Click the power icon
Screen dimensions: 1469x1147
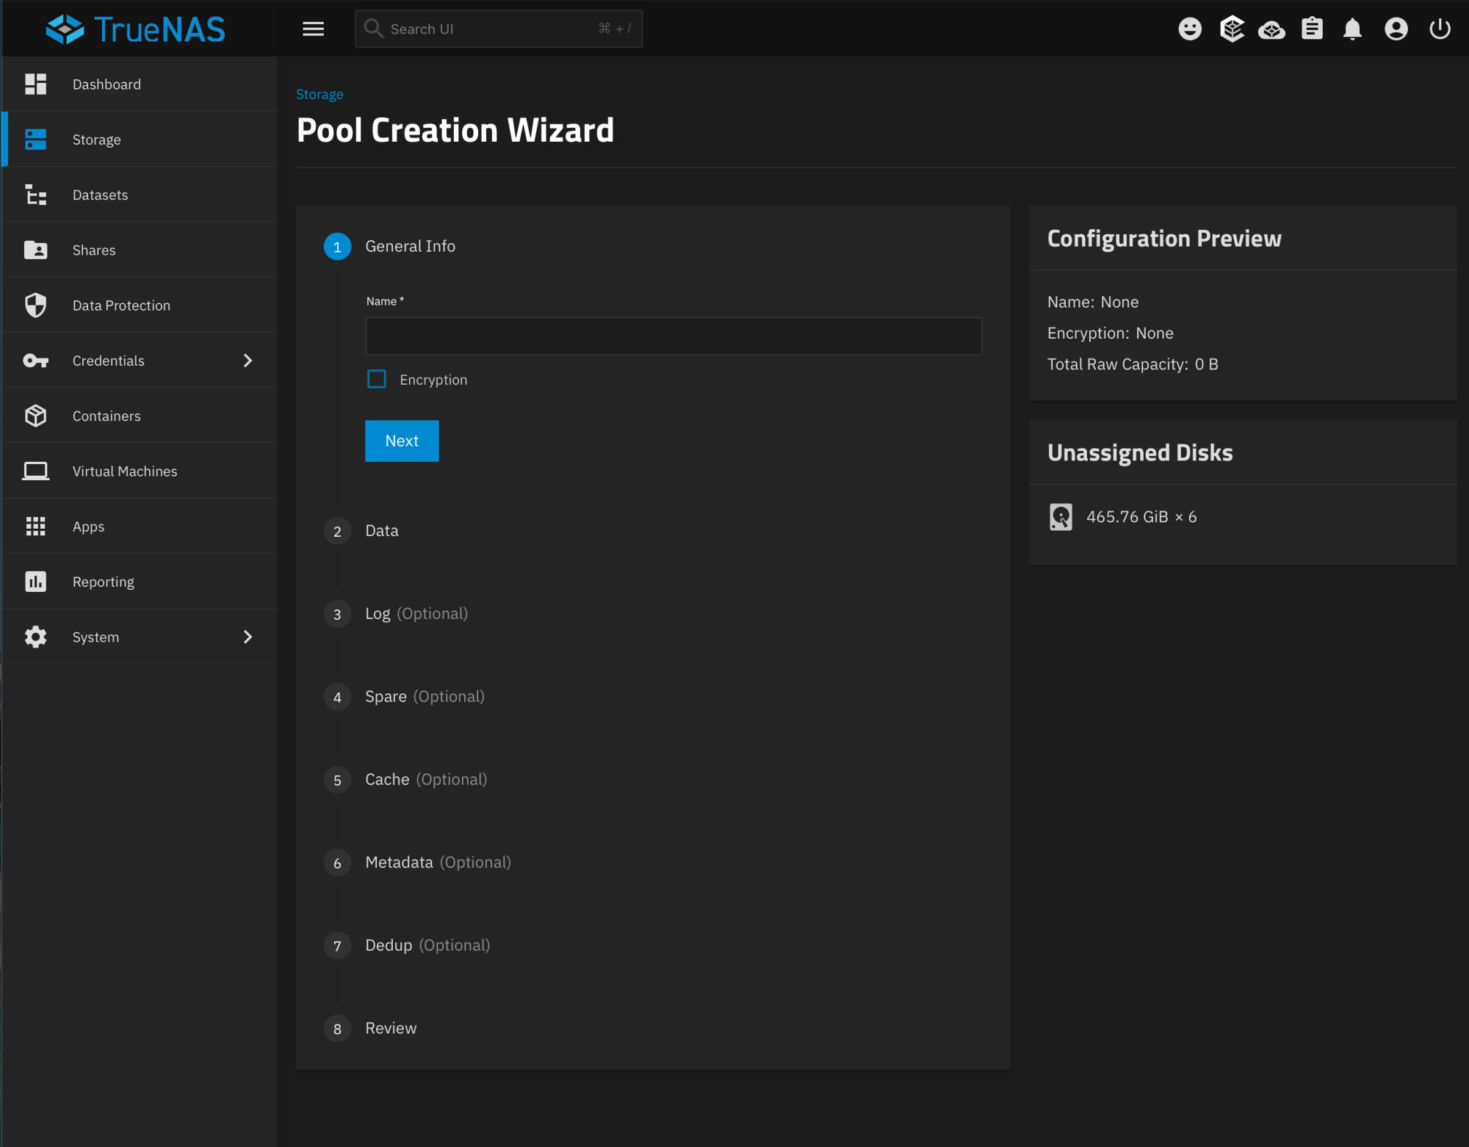pos(1440,29)
